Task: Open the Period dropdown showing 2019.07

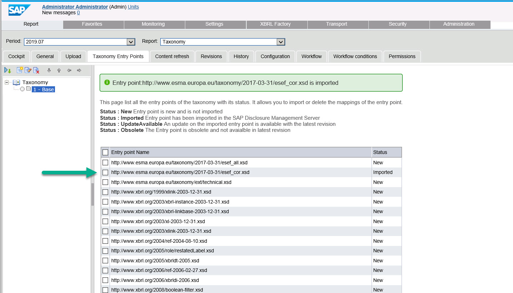Action: (x=79, y=42)
